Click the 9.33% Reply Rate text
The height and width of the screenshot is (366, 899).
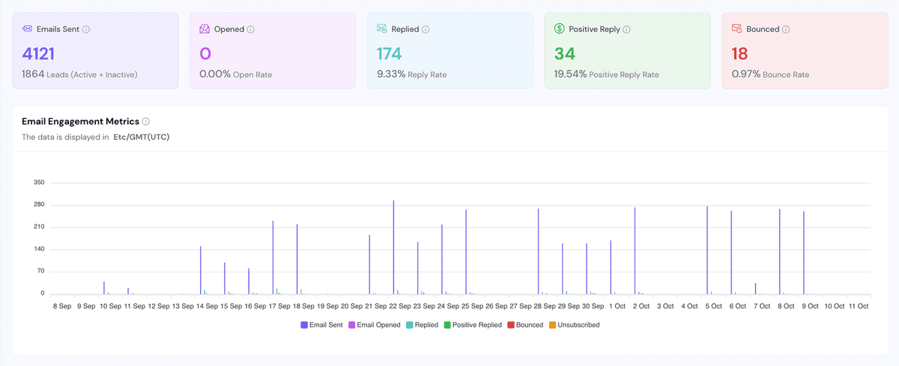click(x=412, y=75)
